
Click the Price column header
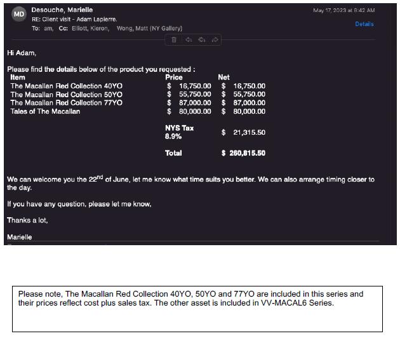coord(173,77)
